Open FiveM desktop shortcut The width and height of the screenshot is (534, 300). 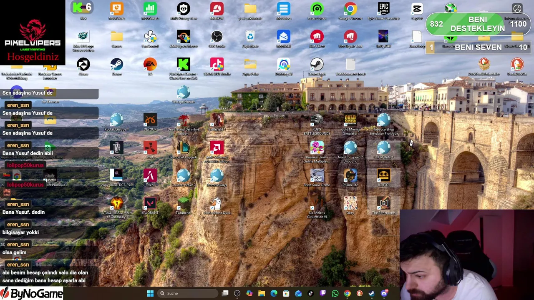(150, 179)
